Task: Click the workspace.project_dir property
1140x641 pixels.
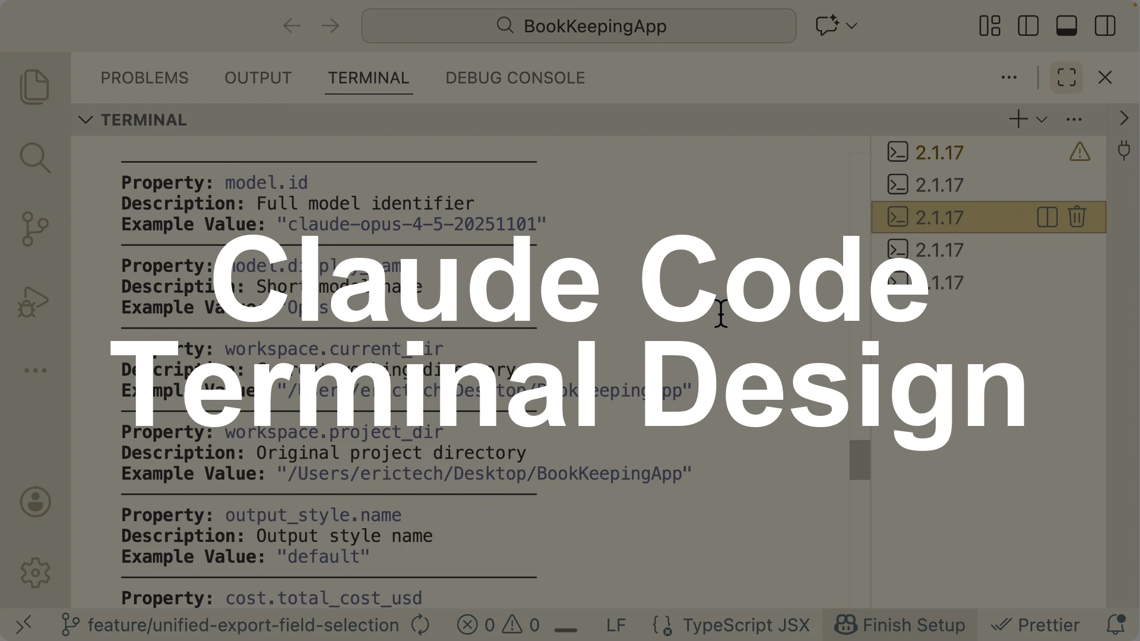Action: coord(334,432)
